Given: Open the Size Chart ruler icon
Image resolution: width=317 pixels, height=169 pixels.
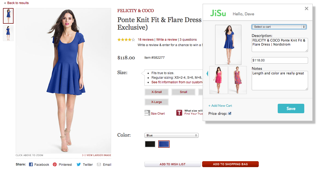Looking at the screenshot, I should [147, 113].
